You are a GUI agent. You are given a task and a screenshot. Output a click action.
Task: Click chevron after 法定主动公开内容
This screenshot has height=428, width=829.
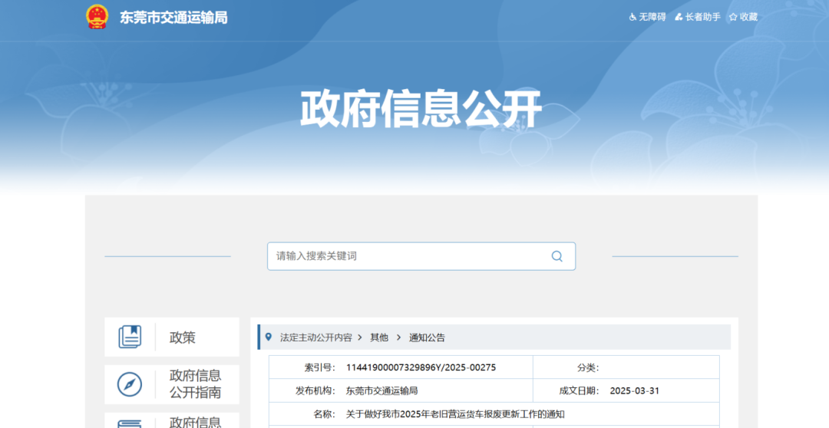(360, 337)
